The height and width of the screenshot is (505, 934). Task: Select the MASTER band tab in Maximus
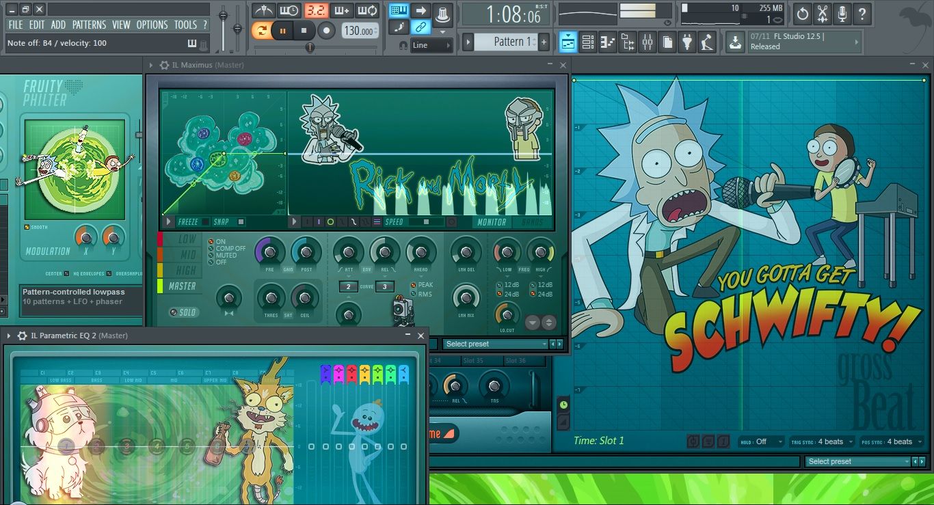tap(182, 286)
